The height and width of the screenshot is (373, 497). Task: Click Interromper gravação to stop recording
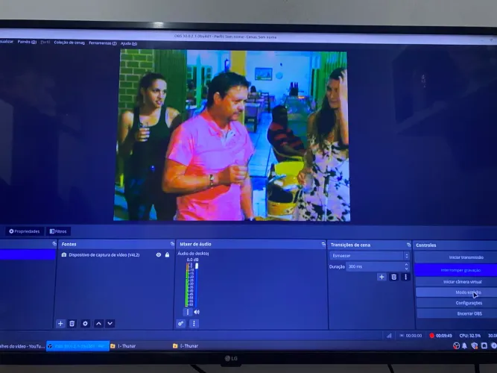pos(457,270)
